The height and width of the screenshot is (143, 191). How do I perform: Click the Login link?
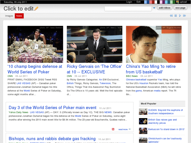click(x=129, y=2)
